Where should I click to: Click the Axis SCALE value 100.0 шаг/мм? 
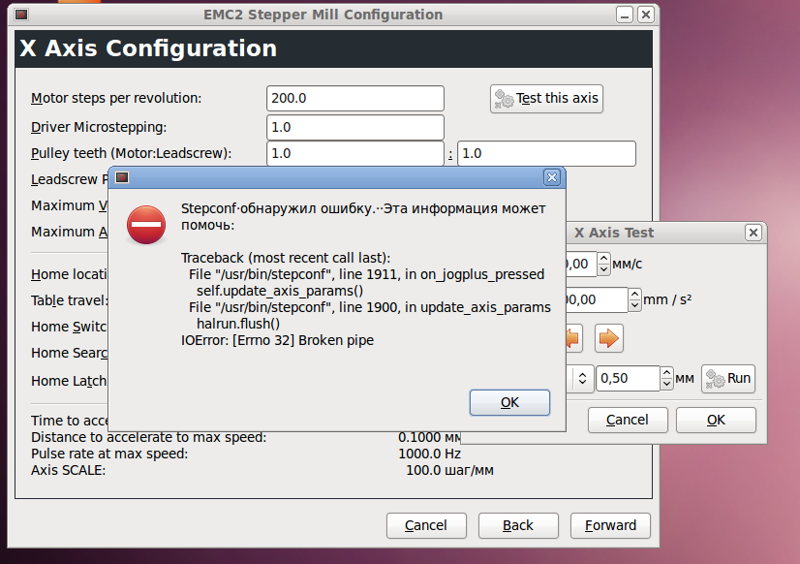coord(449,470)
